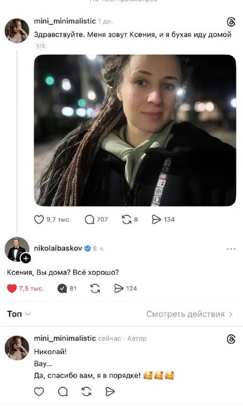This screenshot has height=407, width=243.
Task: Open Смотреть действия activity link
Action: pyautogui.click(x=190, y=314)
